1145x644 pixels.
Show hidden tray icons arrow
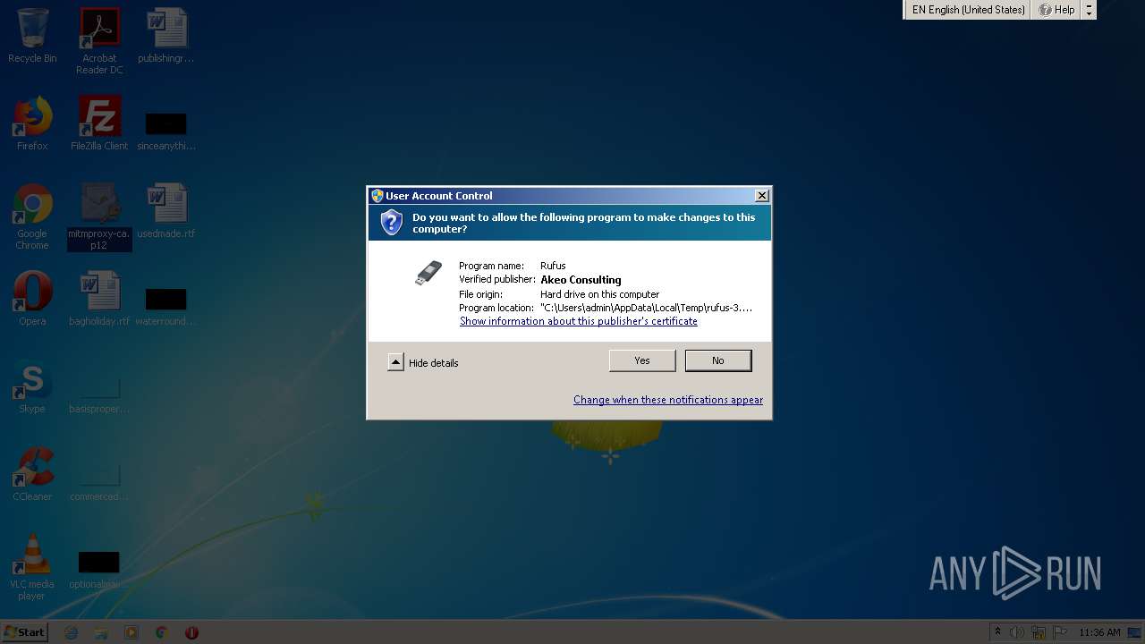point(997,632)
